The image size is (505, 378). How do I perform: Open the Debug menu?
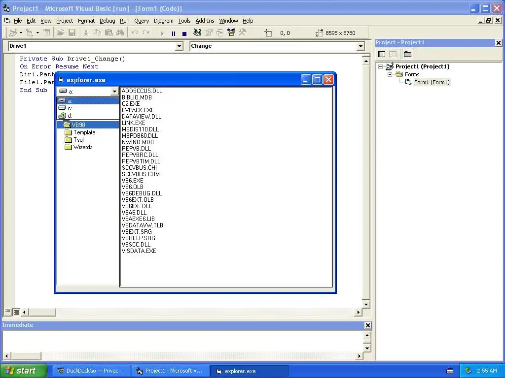coord(107,21)
